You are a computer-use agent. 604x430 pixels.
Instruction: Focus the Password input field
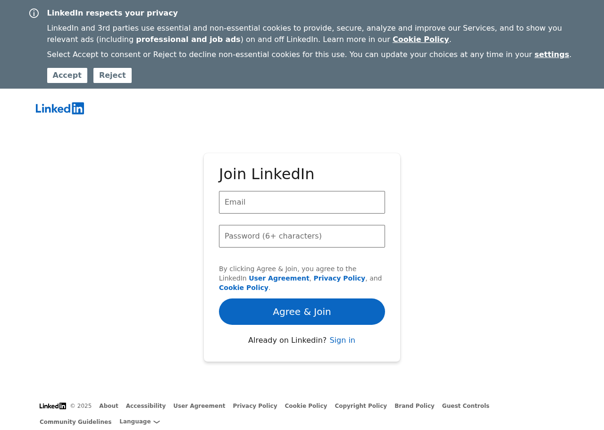pos(302,236)
